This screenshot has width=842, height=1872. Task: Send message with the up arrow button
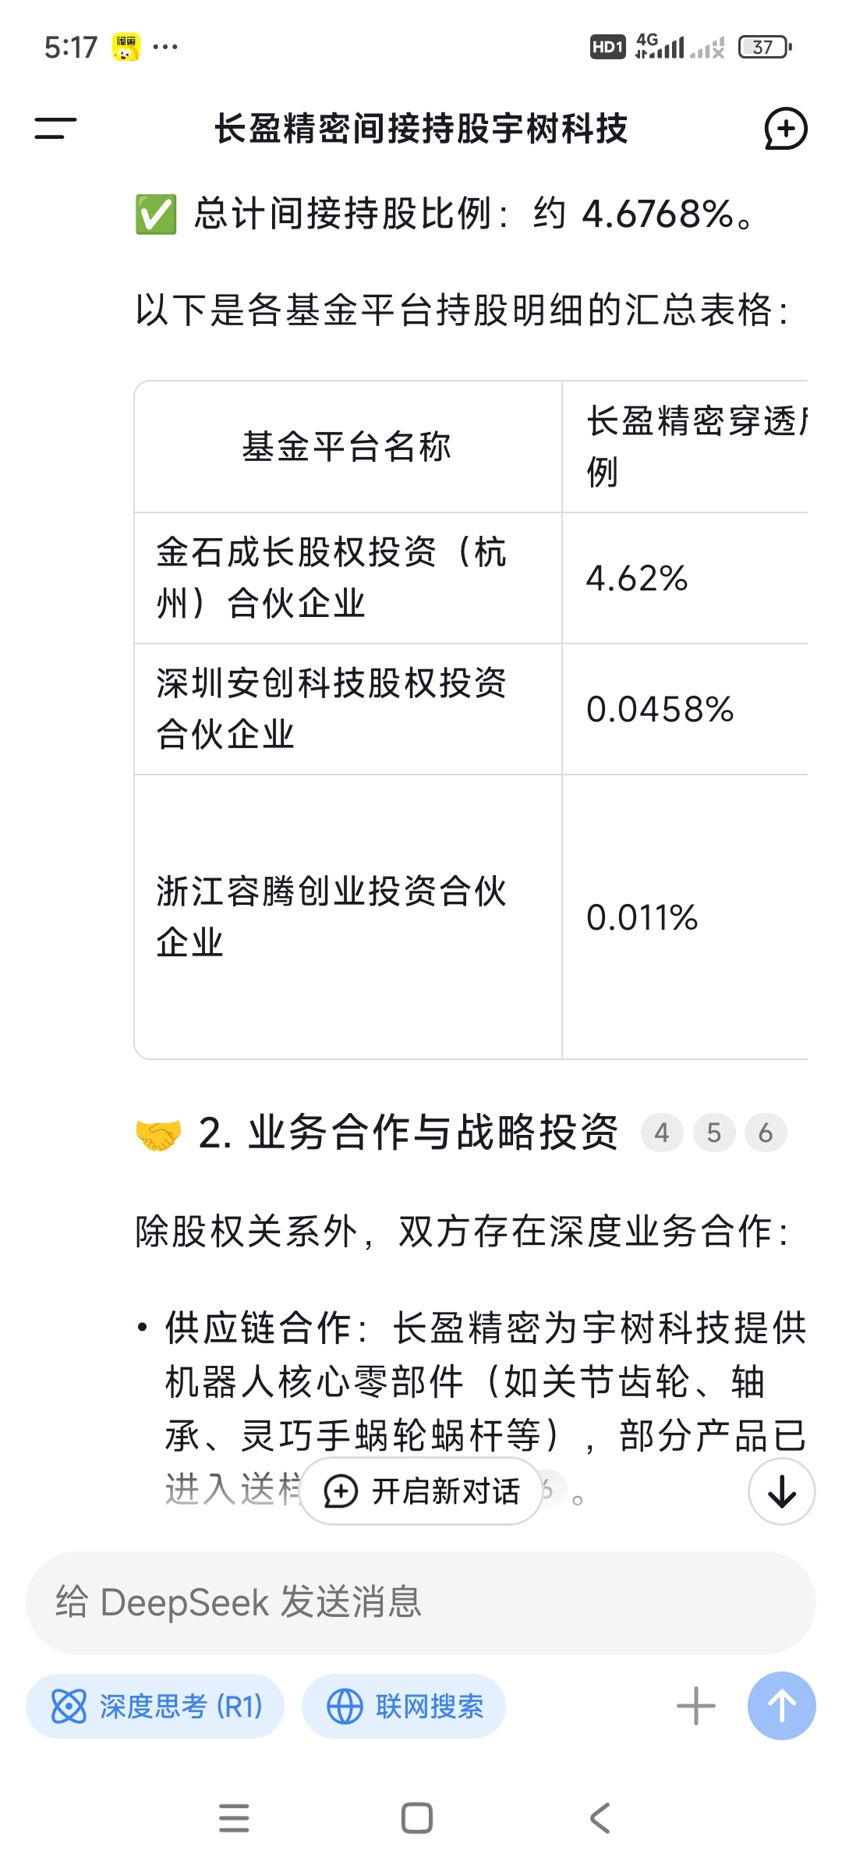[x=782, y=1706]
